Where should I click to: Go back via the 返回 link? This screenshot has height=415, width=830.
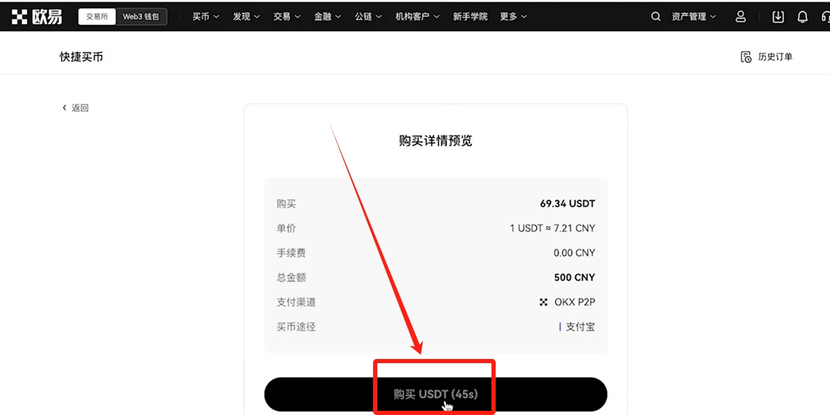click(75, 108)
